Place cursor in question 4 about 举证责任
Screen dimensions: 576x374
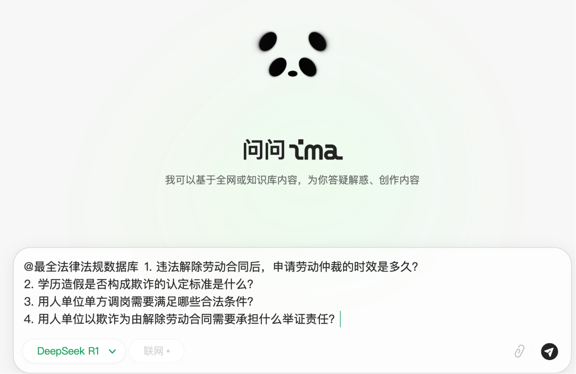coord(179,319)
